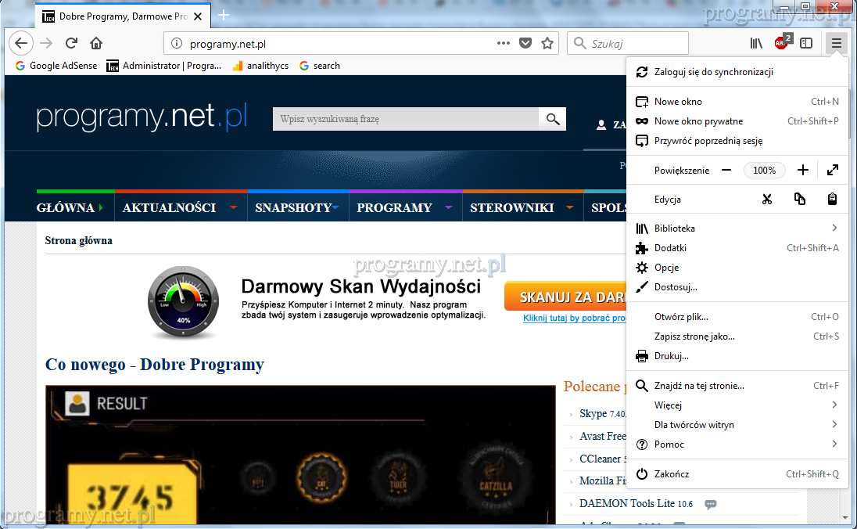Viewport: 857px width, 529px height.
Task: Click the user account icon on site header
Action: 601,124
